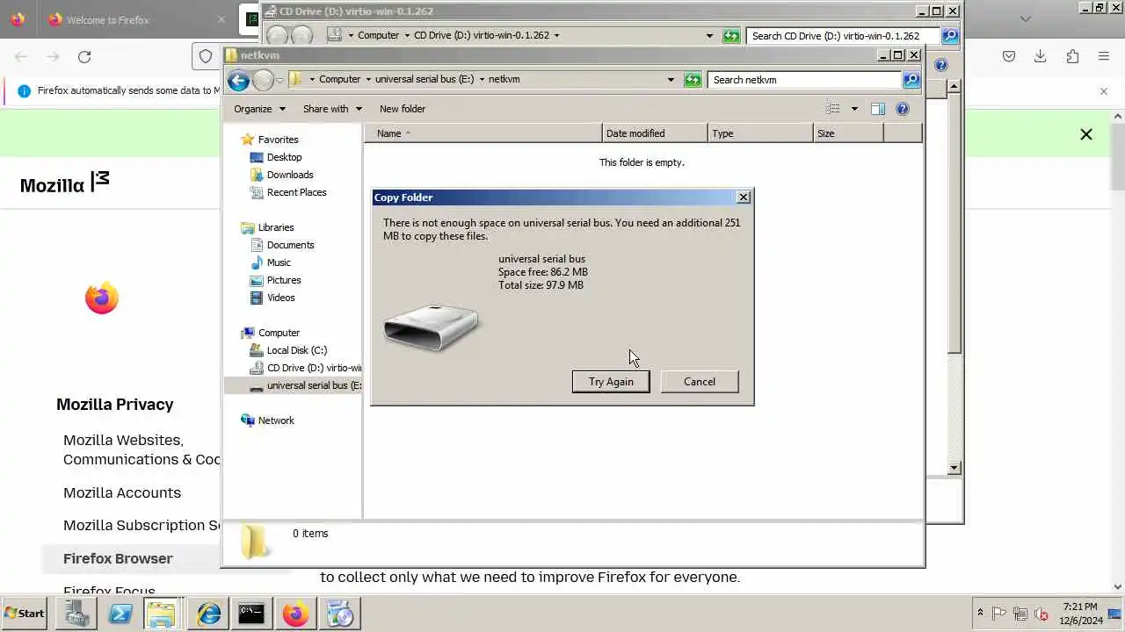Focus the Search CD Drive (D:) input field
Screen dimensions: 1125x632
point(844,36)
